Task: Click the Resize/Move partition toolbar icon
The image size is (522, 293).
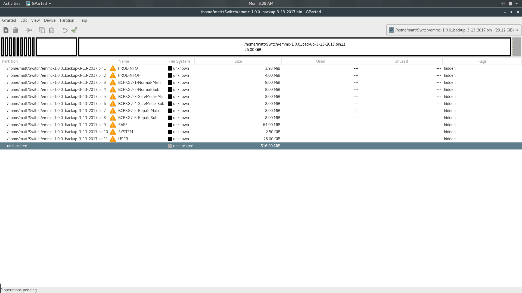Action: click(29, 30)
